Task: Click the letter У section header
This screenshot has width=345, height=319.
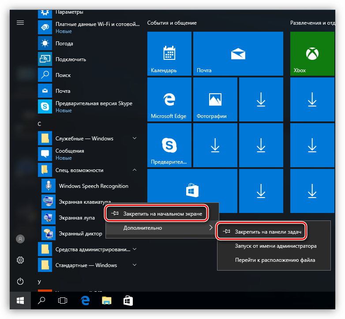Action: pos(39,282)
